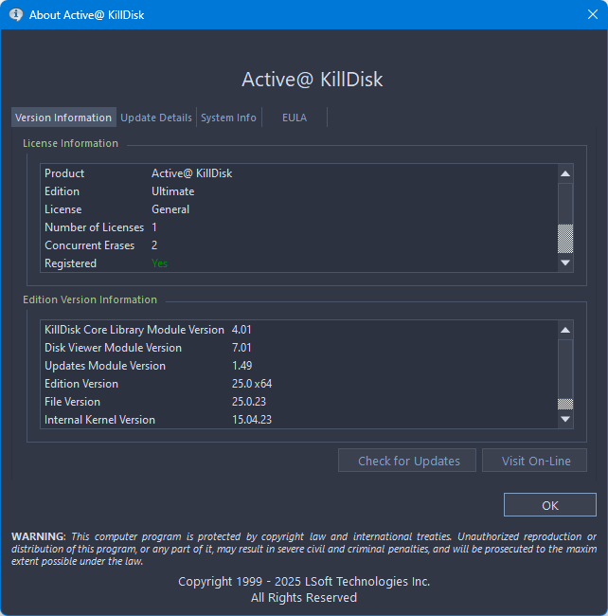
Task: Select the Edition Version row label
Action: coord(81,384)
